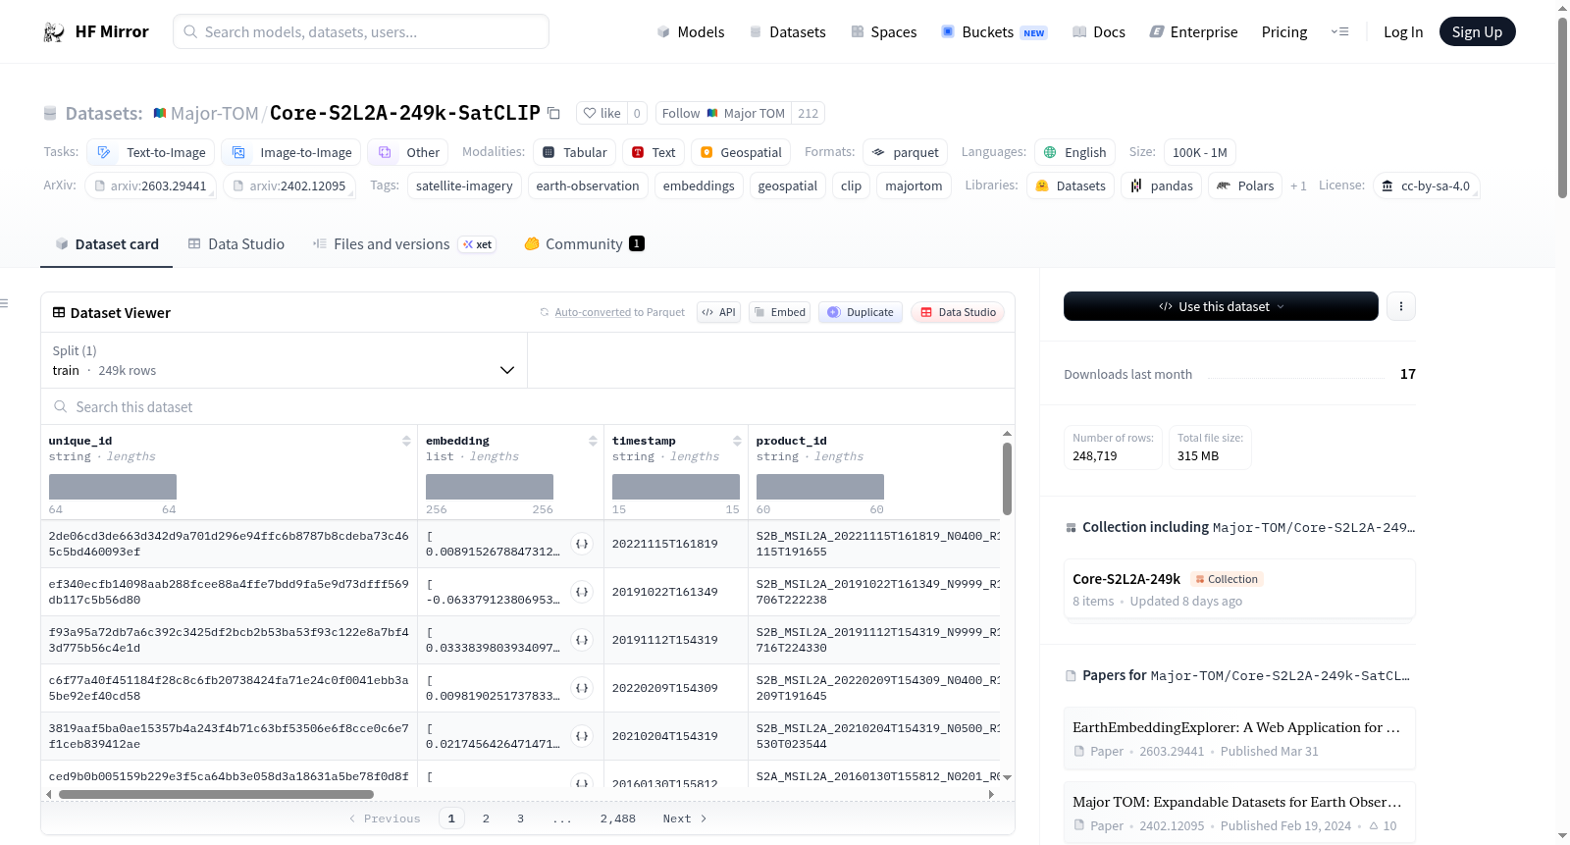This screenshot has height=845, width=1570.
Task: Click Next page in pagination
Action: [x=685, y=819]
